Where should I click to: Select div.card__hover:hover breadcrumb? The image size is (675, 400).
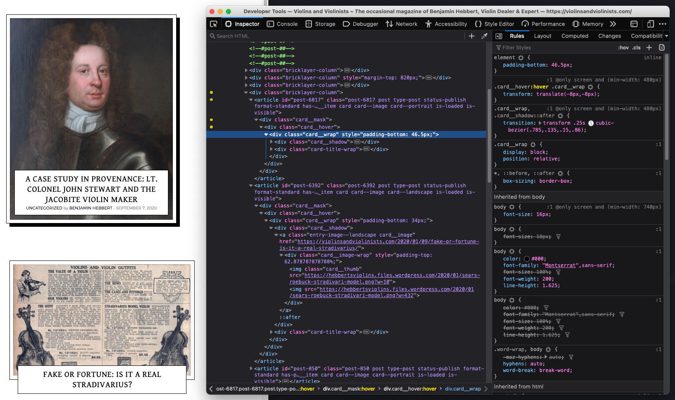click(x=410, y=388)
